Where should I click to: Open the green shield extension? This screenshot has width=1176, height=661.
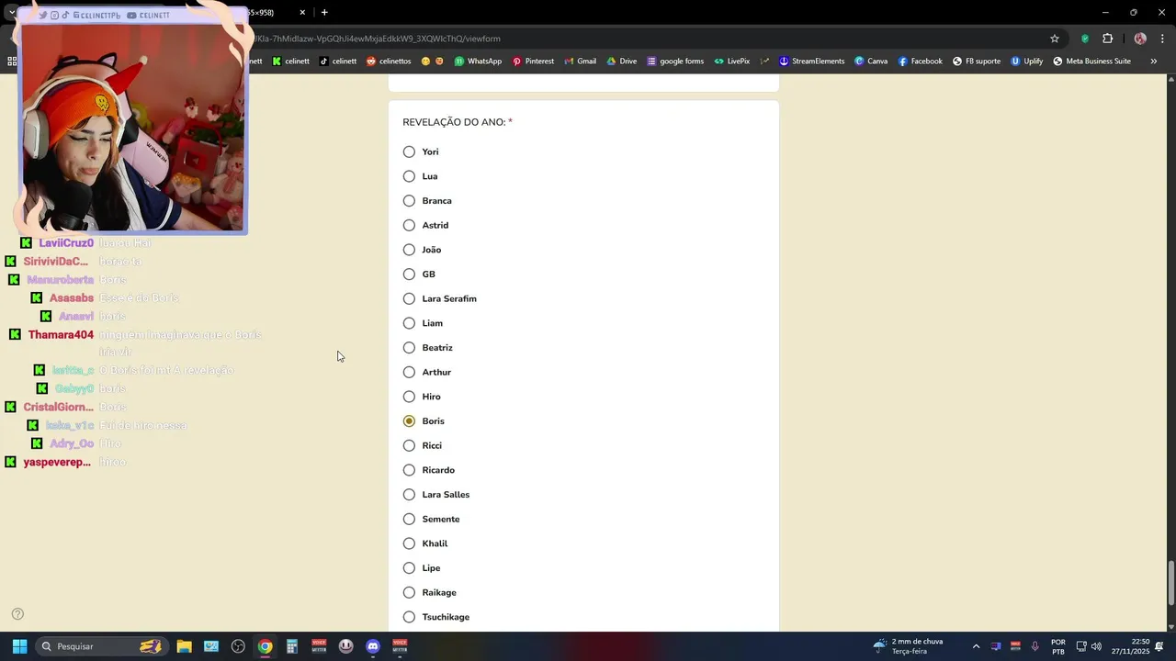coord(1085,39)
